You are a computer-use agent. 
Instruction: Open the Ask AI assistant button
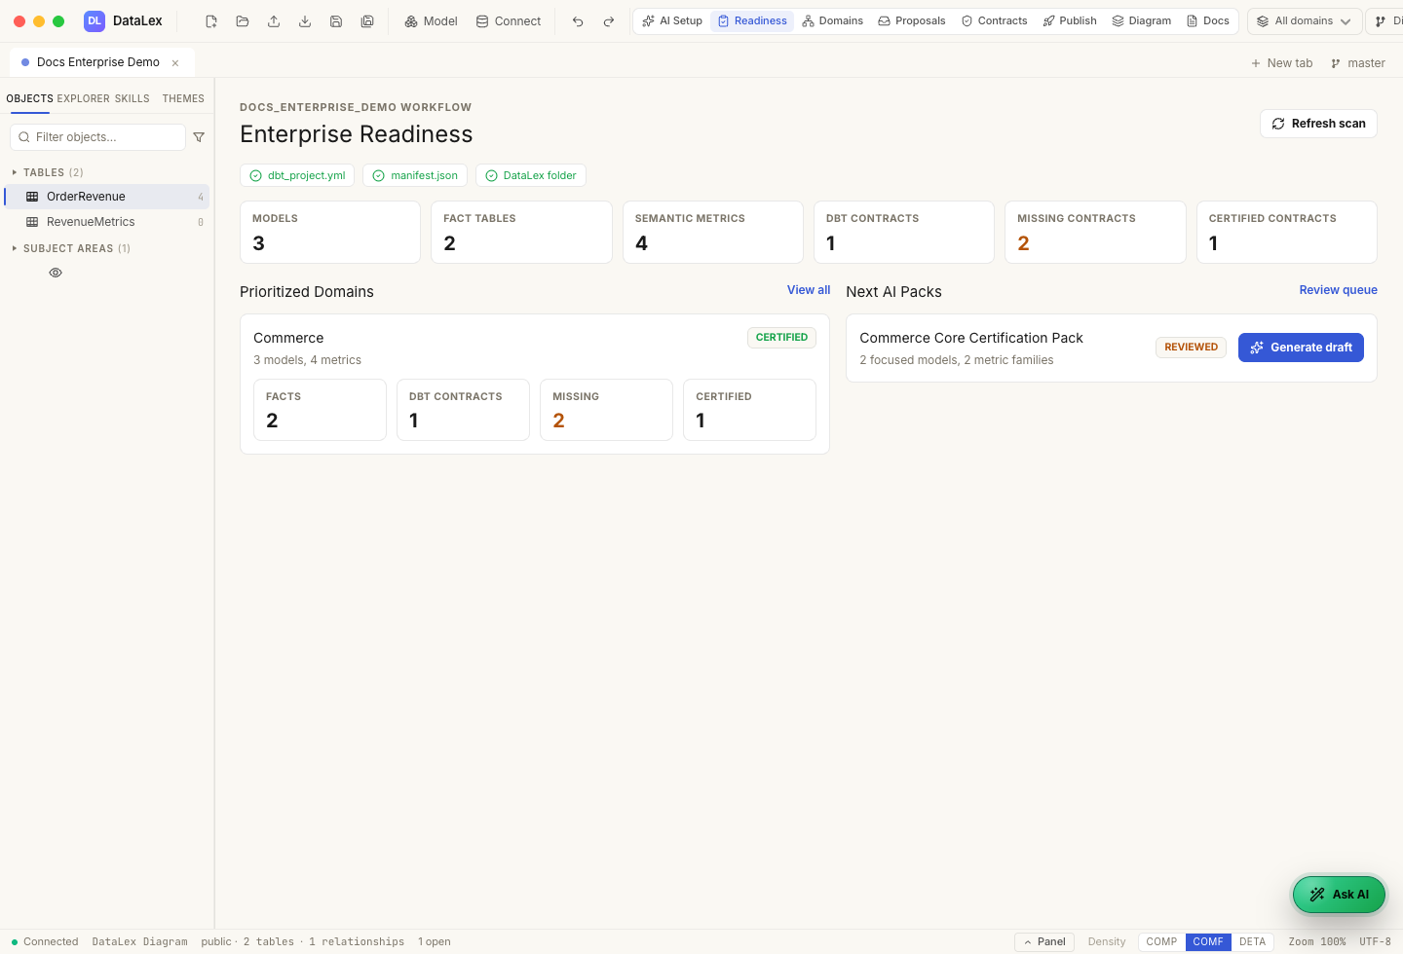(x=1339, y=895)
